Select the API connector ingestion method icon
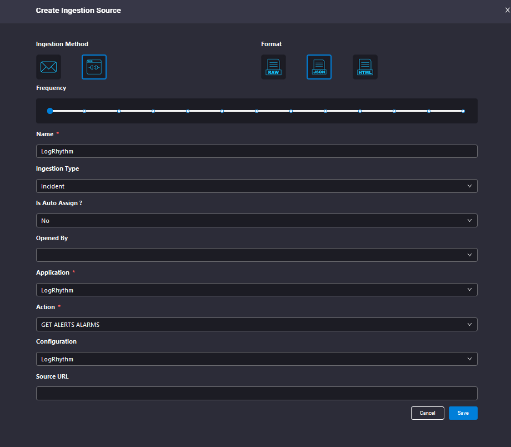The image size is (511, 447). coord(94,67)
